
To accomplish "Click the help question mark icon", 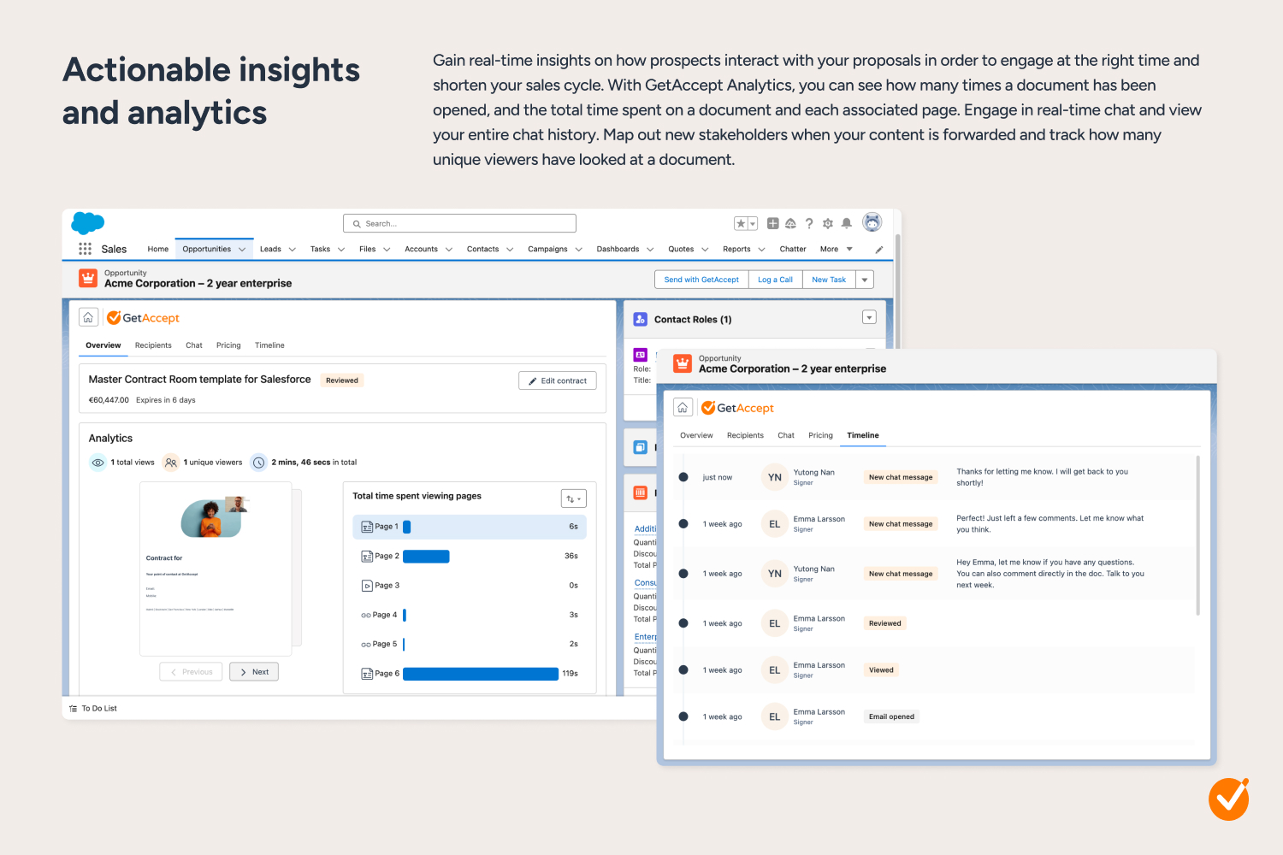I will coord(809,223).
